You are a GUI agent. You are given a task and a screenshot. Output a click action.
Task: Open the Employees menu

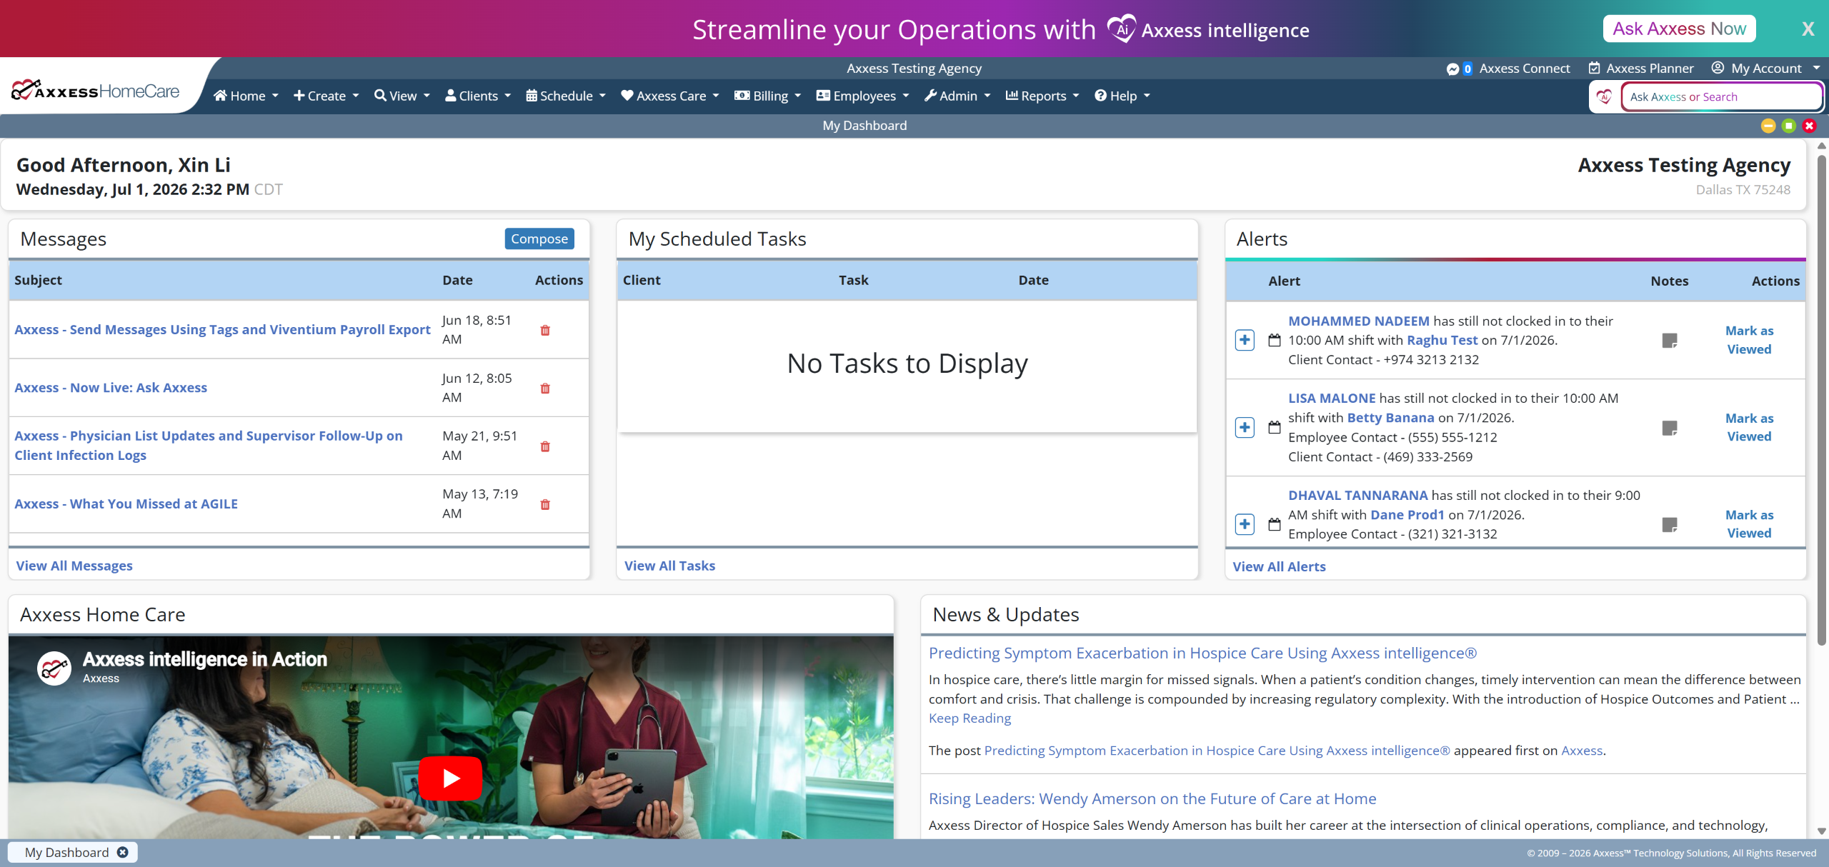point(863,96)
